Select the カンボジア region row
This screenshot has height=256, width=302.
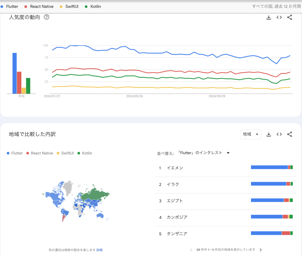[x=226, y=217]
